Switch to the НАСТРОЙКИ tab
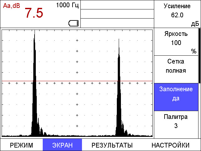 (x=170, y=145)
